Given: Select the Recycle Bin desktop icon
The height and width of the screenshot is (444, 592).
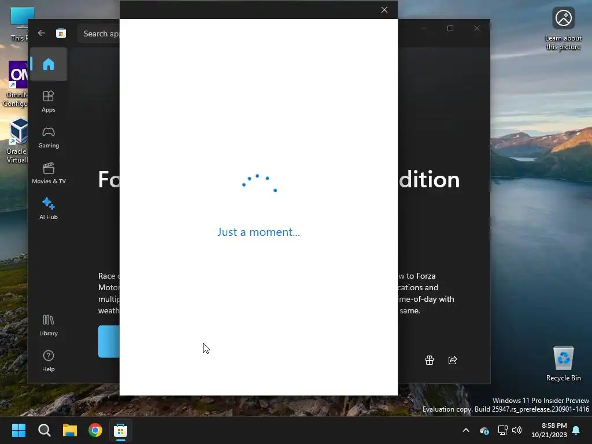Looking at the screenshot, I should [563, 364].
